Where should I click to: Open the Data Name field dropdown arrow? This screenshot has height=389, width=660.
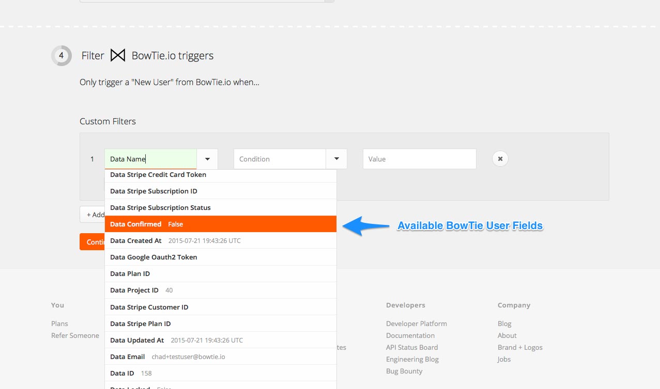pos(207,159)
